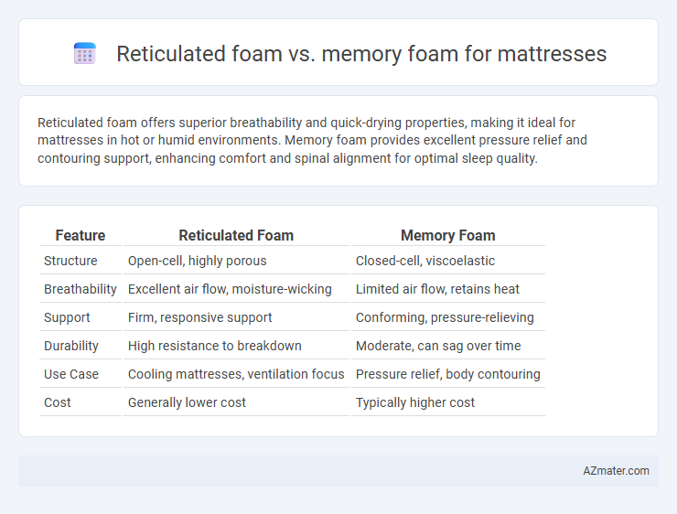Click the 'Memory Foam' column header

(447, 235)
